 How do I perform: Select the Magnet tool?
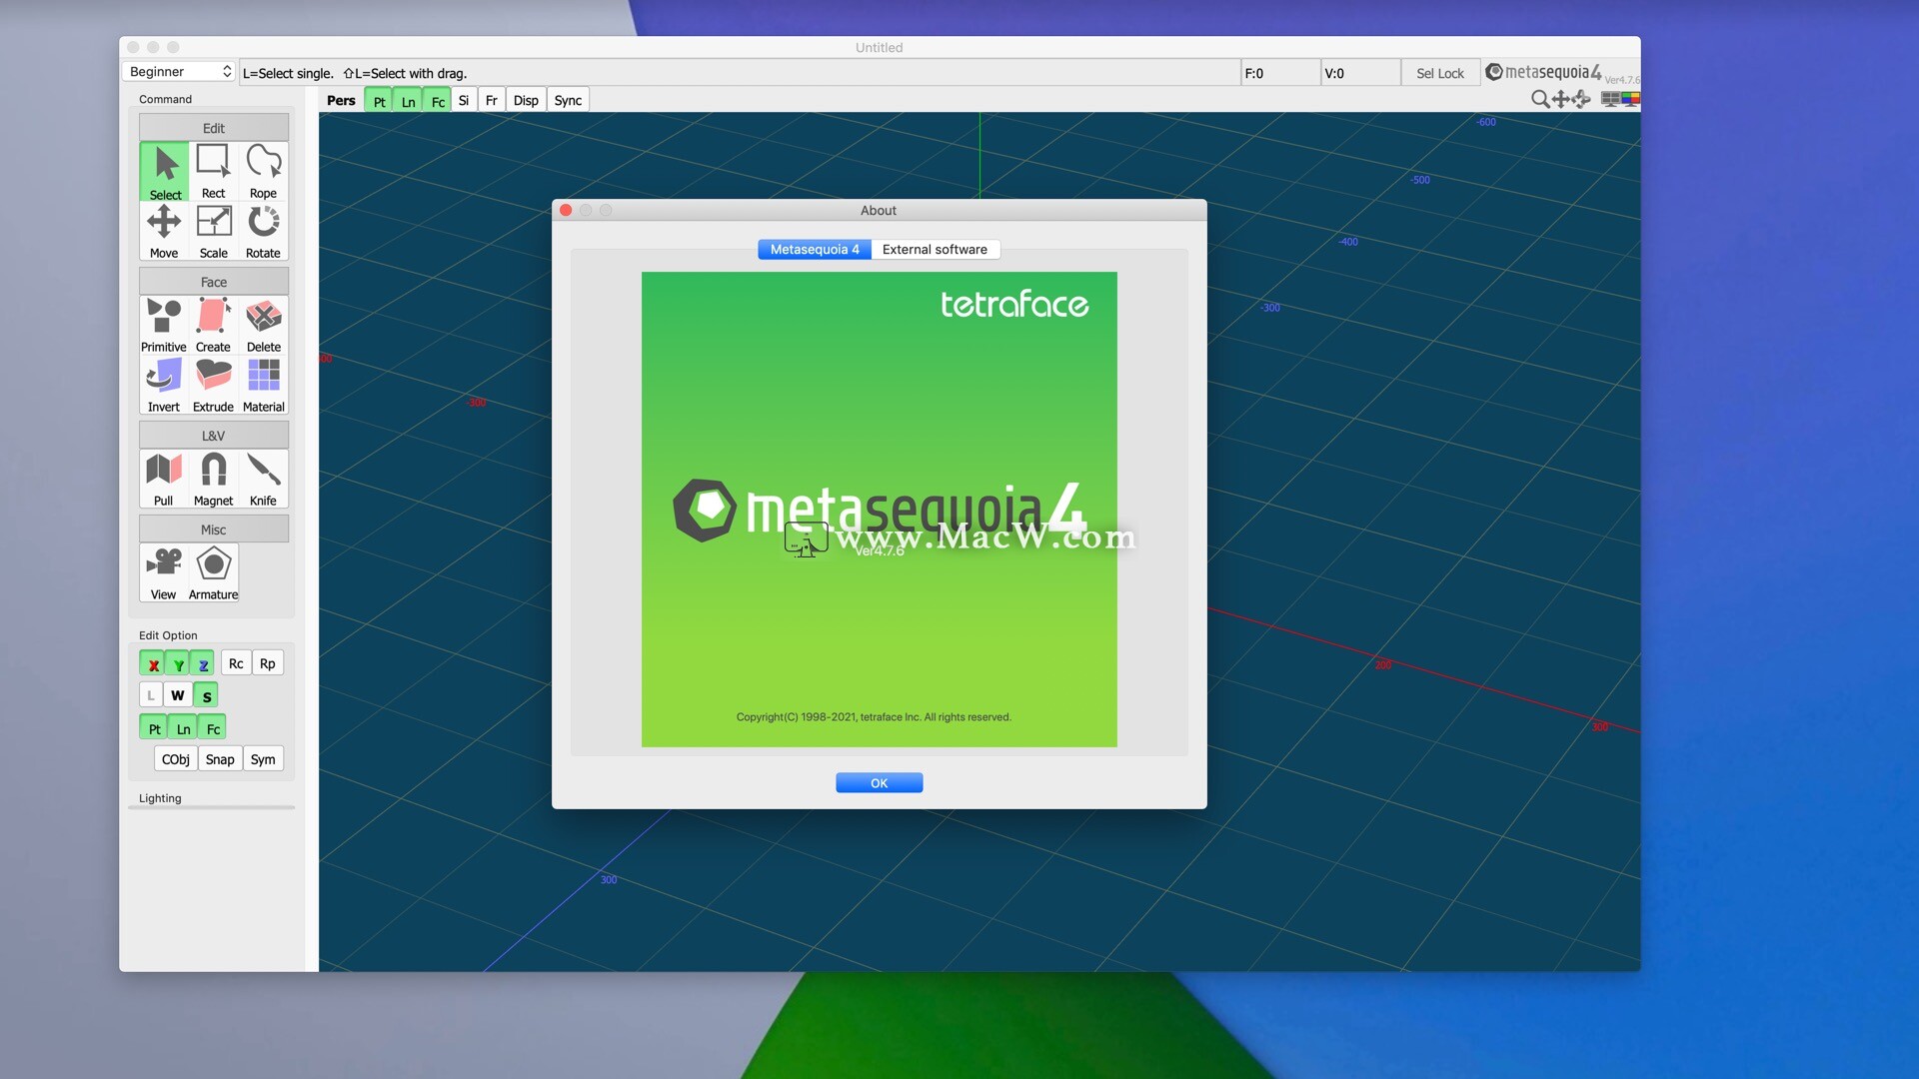(213, 480)
